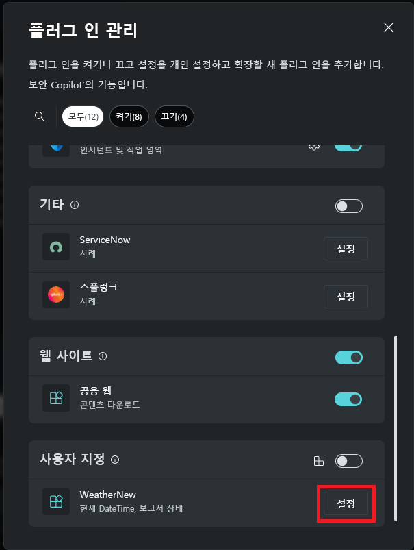Enable the 사용자 지정 toggle
The height and width of the screenshot is (550, 414).
pos(348,460)
